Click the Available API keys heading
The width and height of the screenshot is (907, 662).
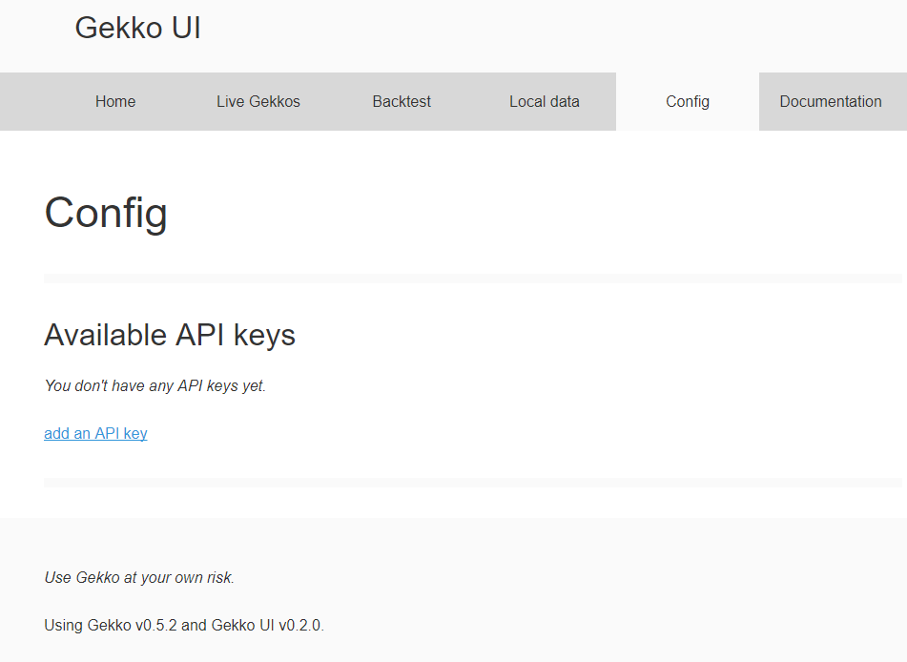tap(170, 335)
